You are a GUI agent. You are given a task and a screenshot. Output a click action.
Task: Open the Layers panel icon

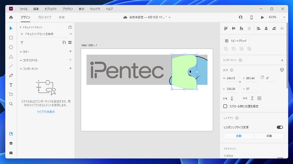point(11,143)
